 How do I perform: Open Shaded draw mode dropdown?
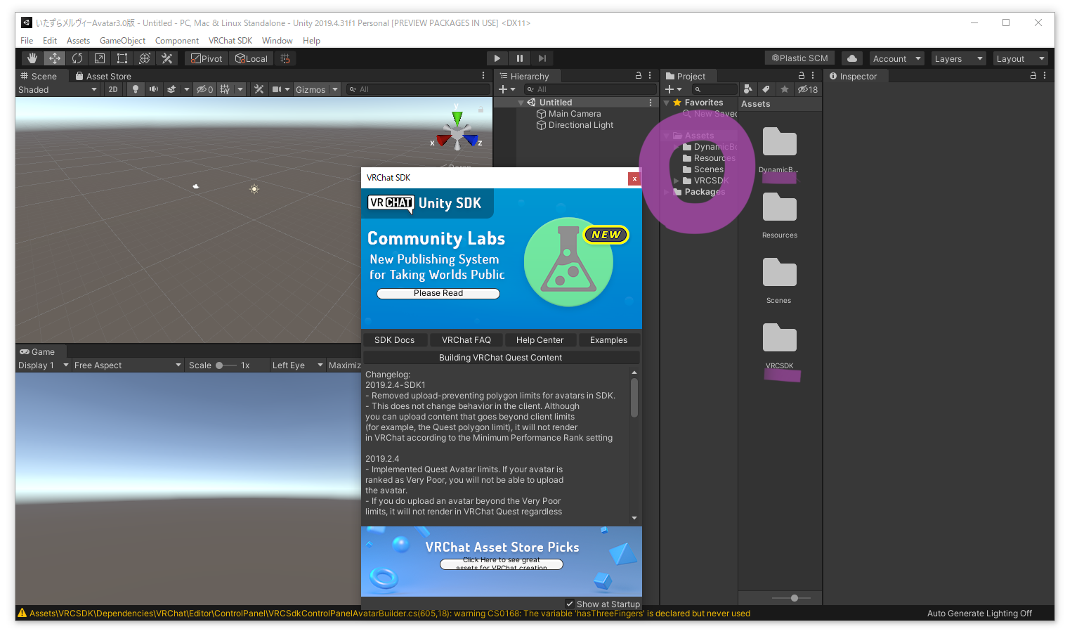point(58,89)
